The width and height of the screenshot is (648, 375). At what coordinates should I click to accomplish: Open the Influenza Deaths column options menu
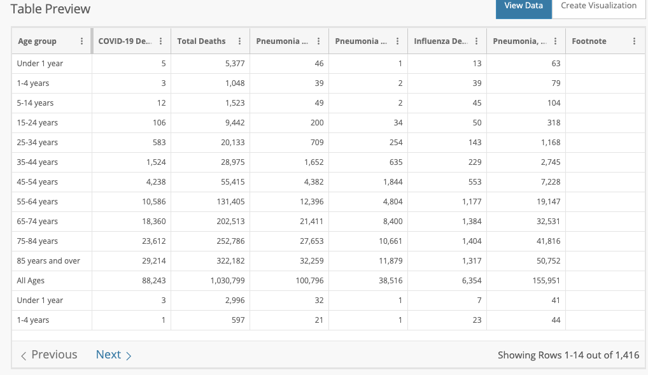click(476, 41)
